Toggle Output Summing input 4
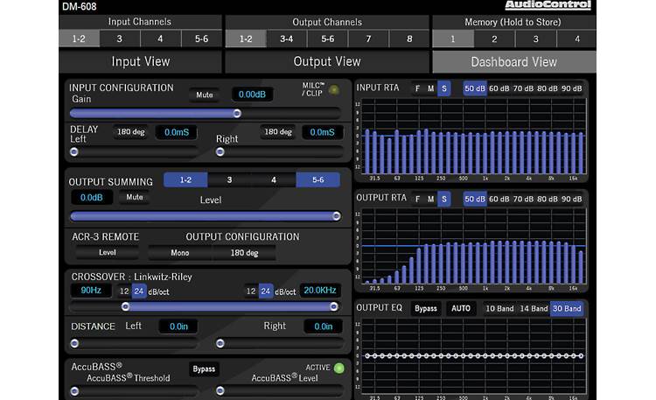This screenshot has width=656, height=400. [x=274, y=179]
